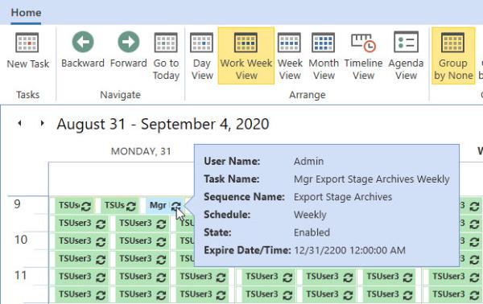
Task: Select the first TSUs task in 9 row
Action: 74,206
